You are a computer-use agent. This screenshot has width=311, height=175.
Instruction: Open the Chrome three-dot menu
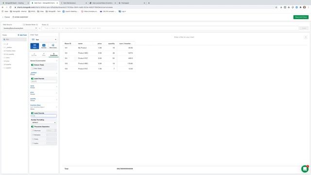tap(309, 7)
